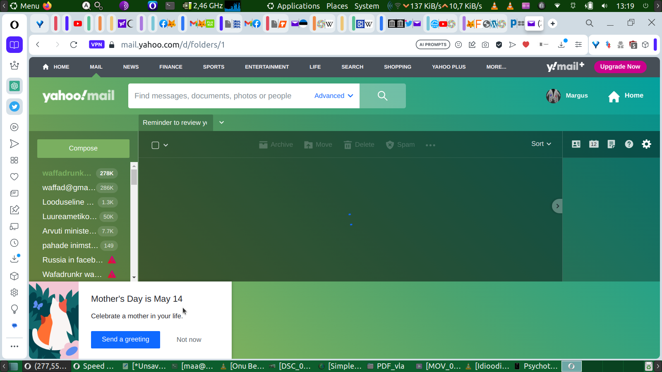Image resolution: width=662 pixels, height=372 pixels.
Task: Open the Places menu in top panel
Action: [x=337, y=6]
